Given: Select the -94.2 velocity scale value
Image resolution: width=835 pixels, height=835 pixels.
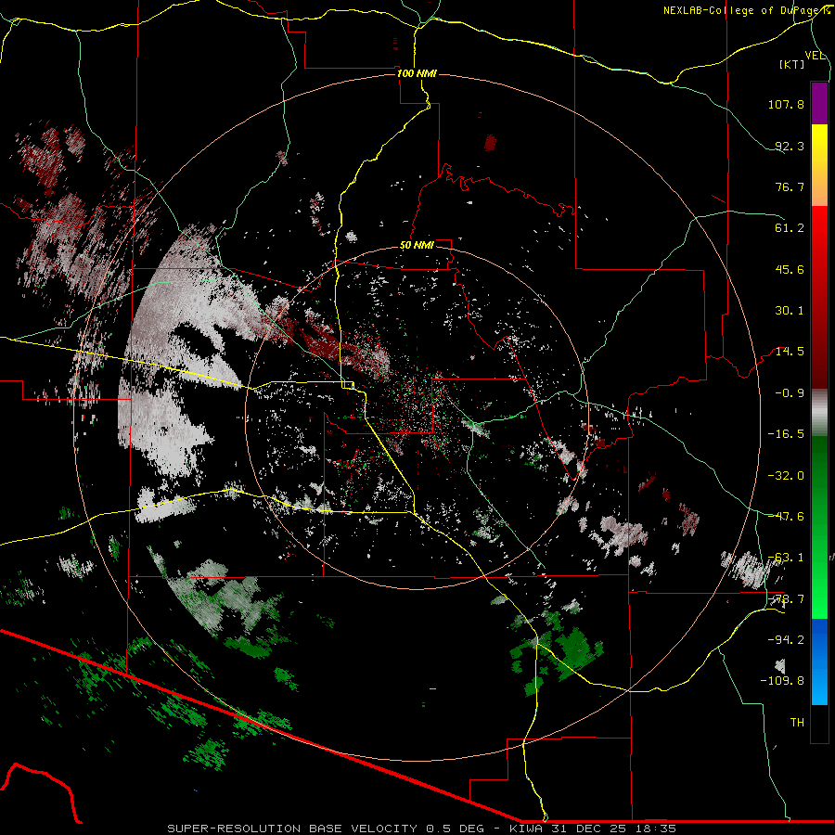Looking at the screenshot, I should click(x=786, y=639).
